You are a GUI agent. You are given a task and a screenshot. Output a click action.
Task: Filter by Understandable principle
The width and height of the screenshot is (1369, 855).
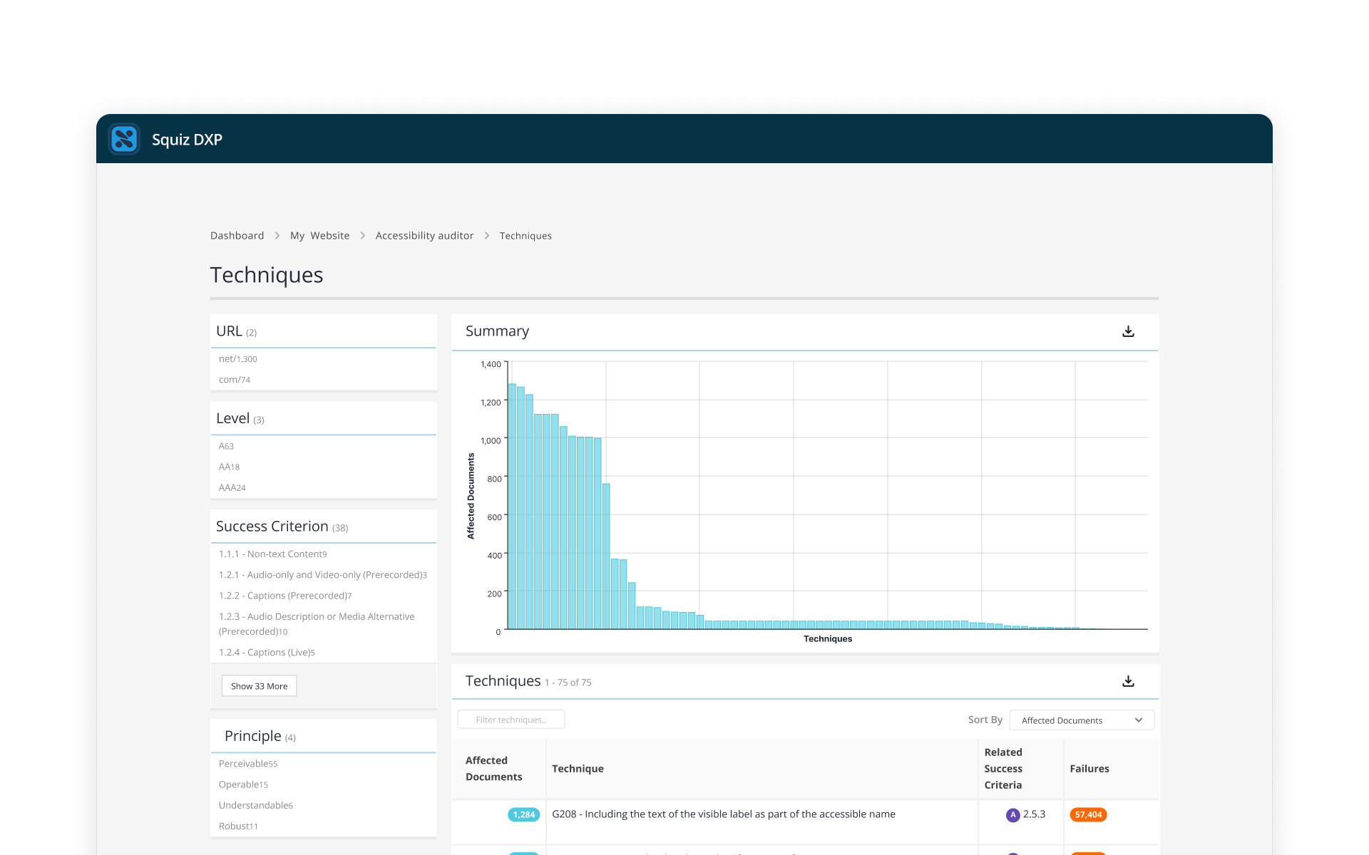256,805
